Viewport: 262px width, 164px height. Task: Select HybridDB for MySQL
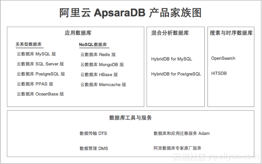pyautogui.click(x=172, y=59)
